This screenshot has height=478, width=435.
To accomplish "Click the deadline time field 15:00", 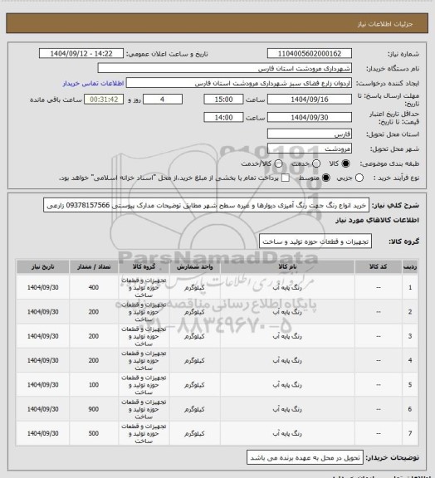I will 223,100.
